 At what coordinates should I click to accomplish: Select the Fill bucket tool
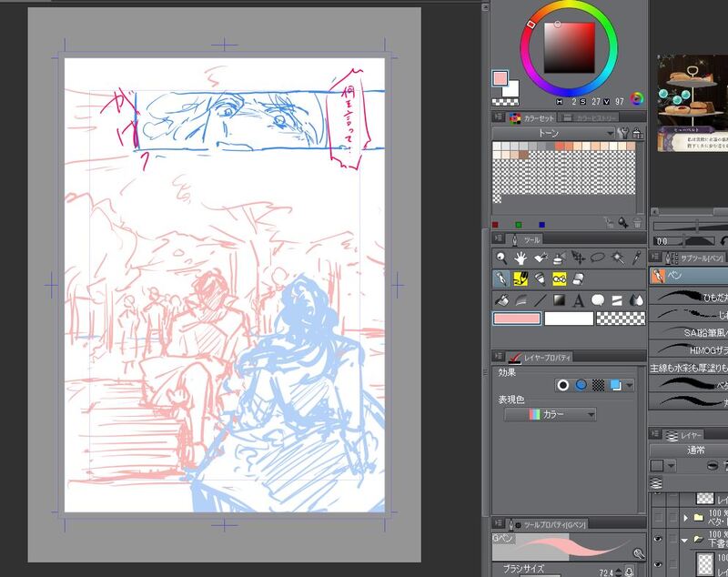(501, 300)
